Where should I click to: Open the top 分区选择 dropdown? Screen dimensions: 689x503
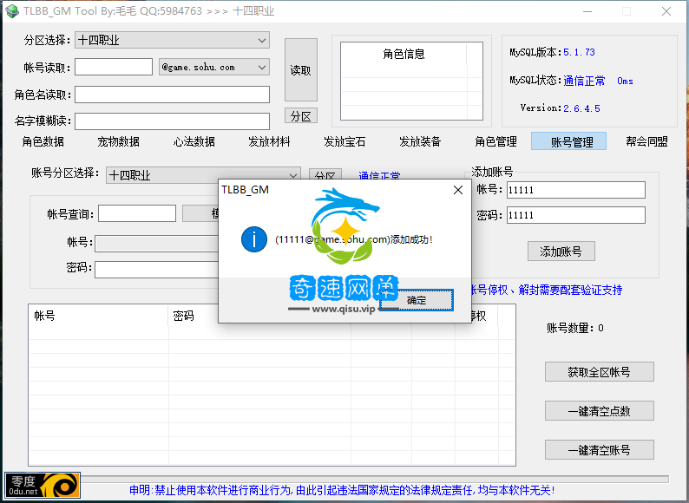172,40
